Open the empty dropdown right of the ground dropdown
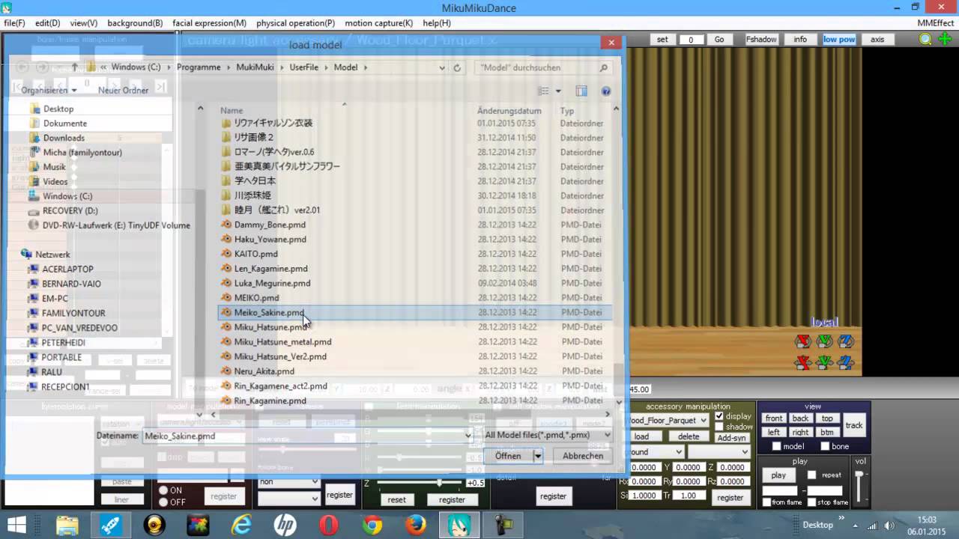 coord(719,452)
